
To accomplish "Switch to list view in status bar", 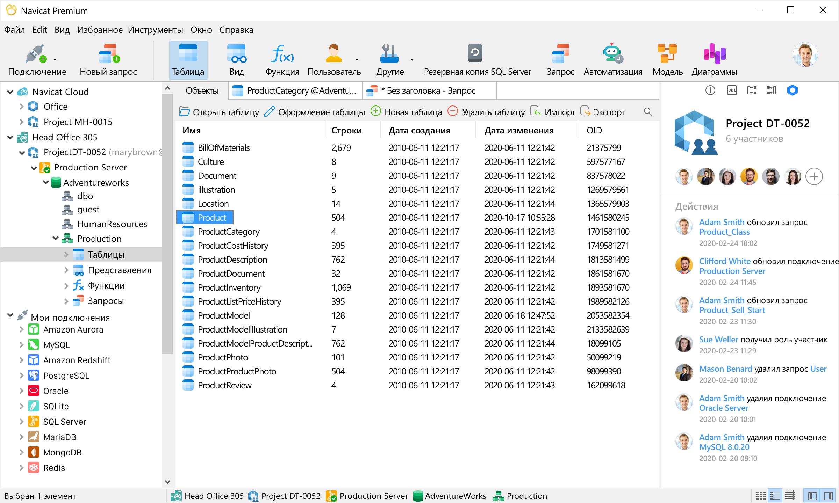I will [775, 495].
